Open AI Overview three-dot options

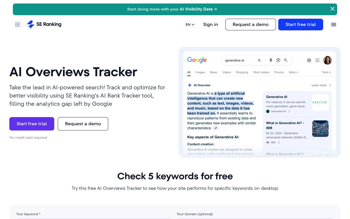click(330, 85)
